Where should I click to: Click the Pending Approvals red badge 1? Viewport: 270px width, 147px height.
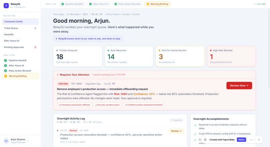pyautogui.click(x=35, y=47)
